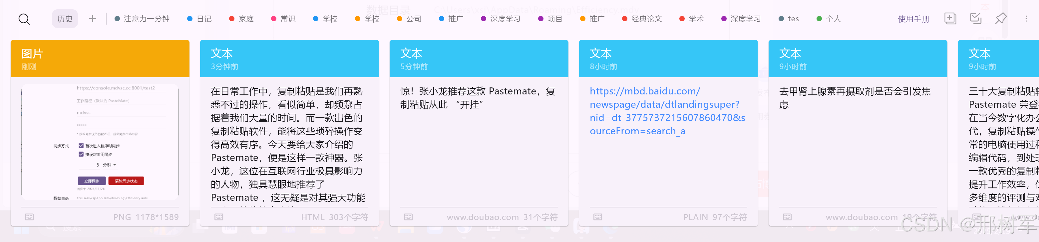Open the 注意力一分钟 tag
Image resolution: width=1039 pixels, height=242 pixels.
(142, 19)
